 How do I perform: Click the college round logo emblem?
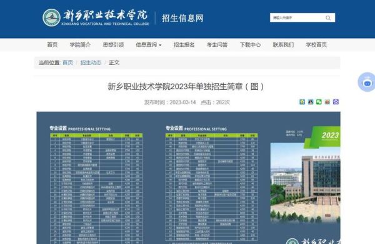click(51, 17)
